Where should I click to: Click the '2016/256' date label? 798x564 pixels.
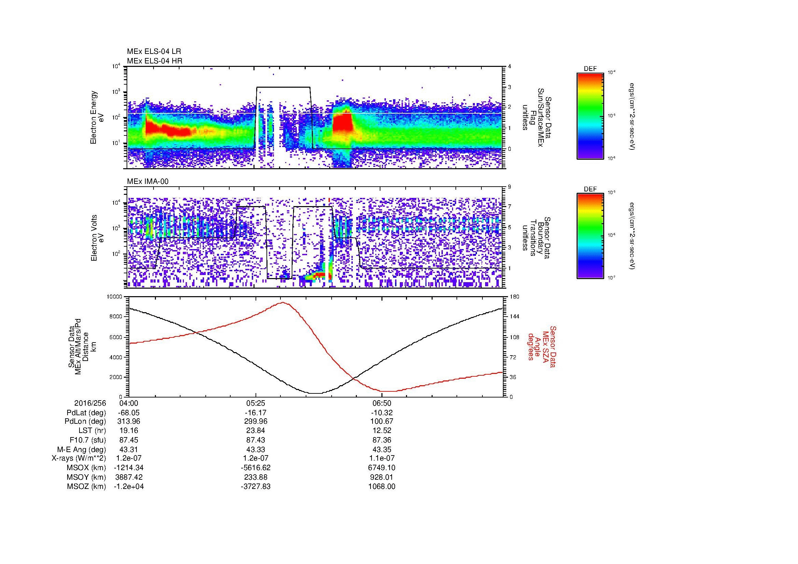(90, 403)
